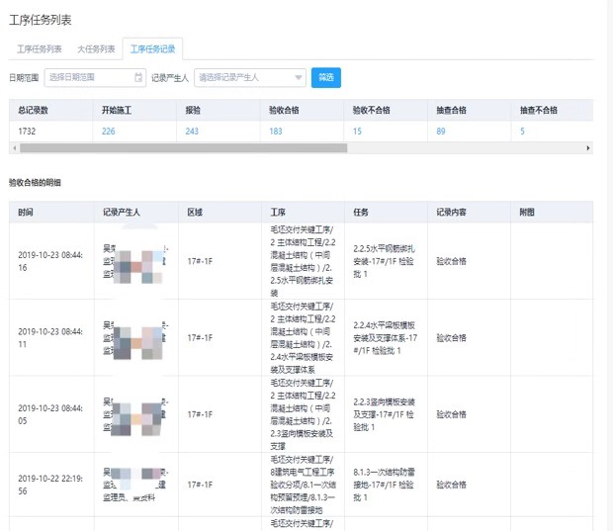
Task: Click the 15 link under 验收不合格
Action: tap(357, 131)
